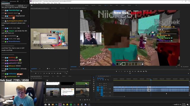This screenshot has width=190, height=106.
Task: Toggle lock on video track V3
Action: (100, 84)
